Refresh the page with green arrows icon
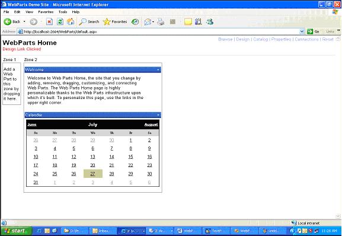 coord(60,21)
